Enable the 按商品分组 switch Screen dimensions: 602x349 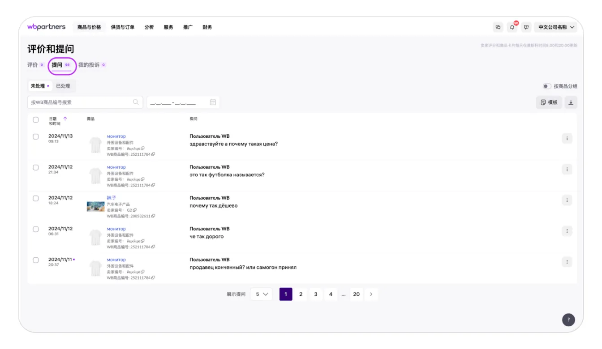point(547,86)
